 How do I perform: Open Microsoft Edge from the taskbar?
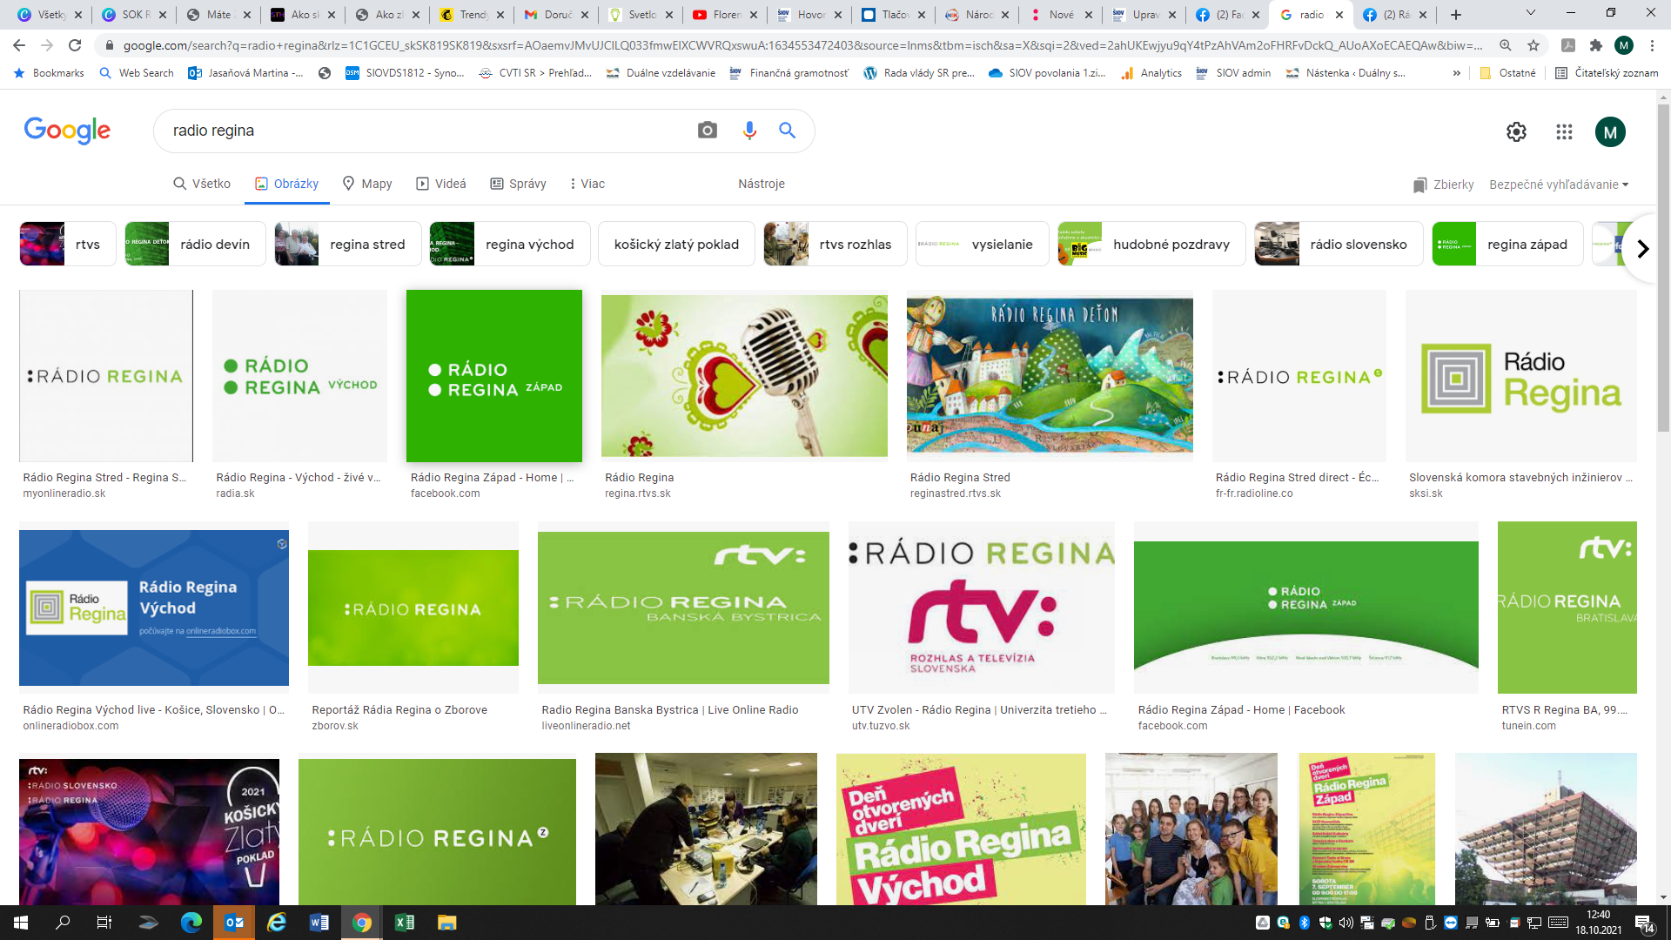click(191, 923)
